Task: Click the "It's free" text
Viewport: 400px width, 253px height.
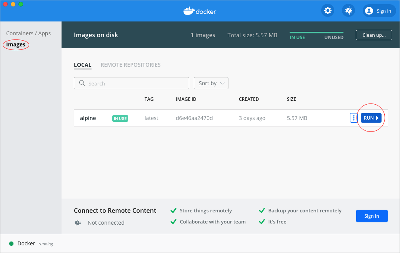Action: click(277, 222)
